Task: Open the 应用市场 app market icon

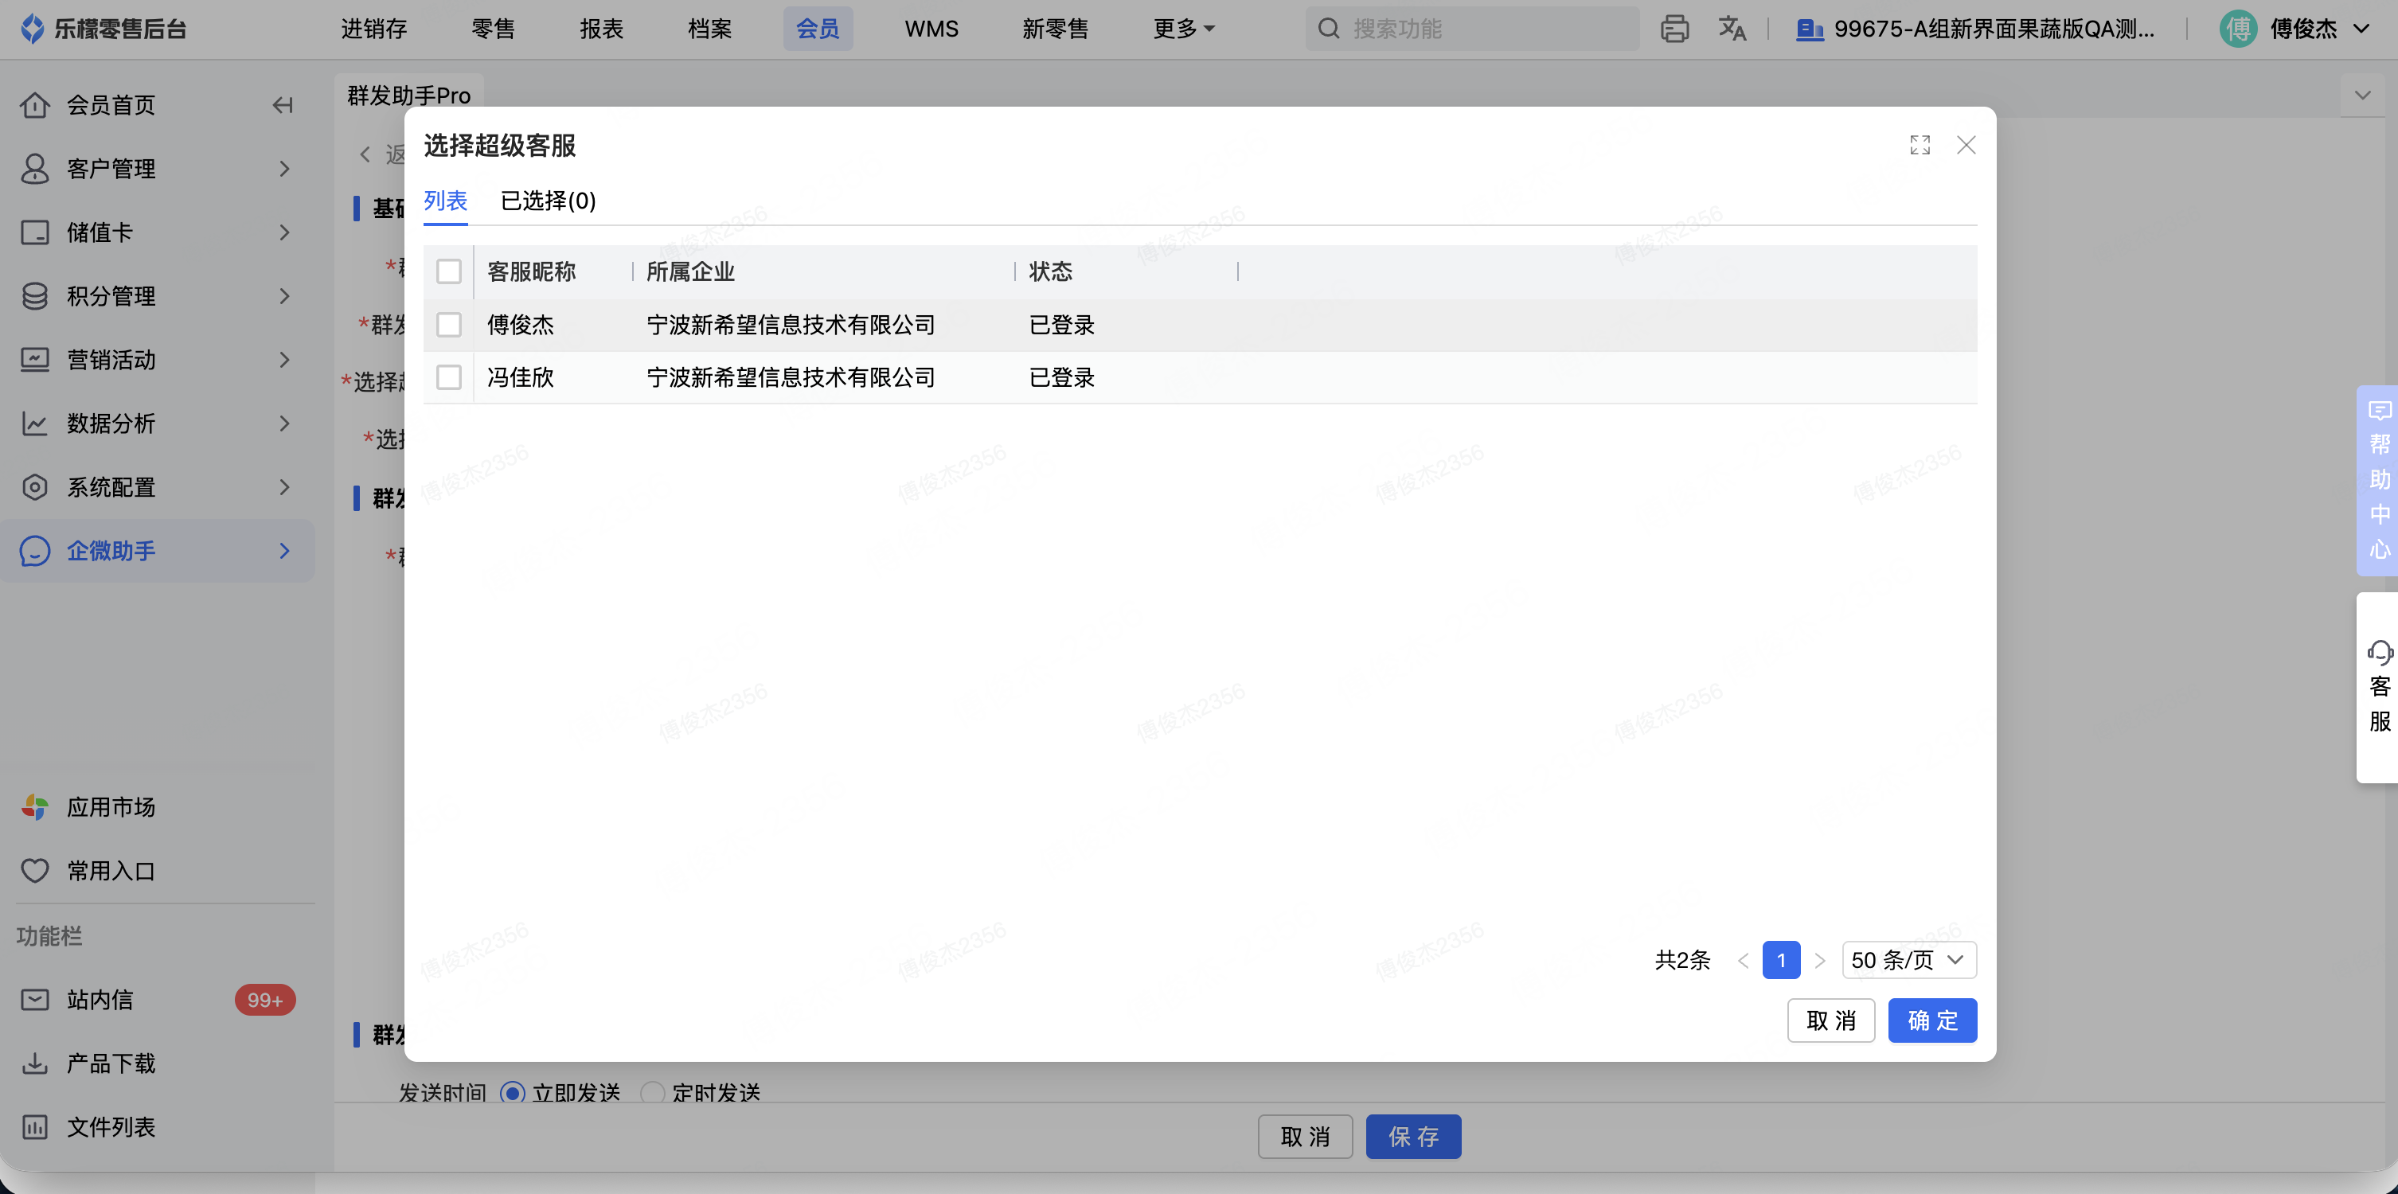Action: [35, 807]
